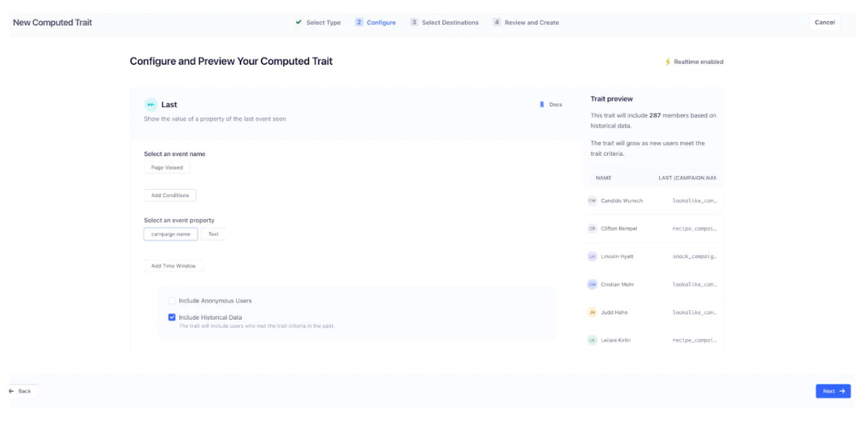Image resolution: width=859 pixels, height=421 pixels.
Task: Click Cristian Mohr's CM avatar
Action: [592, 285]
